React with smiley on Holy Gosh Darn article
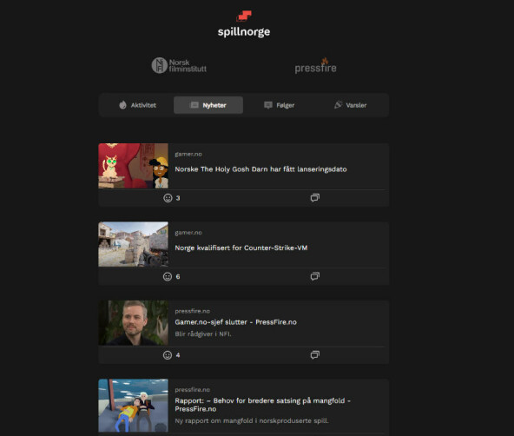This screenshot has width=514, height=436. 168,198
